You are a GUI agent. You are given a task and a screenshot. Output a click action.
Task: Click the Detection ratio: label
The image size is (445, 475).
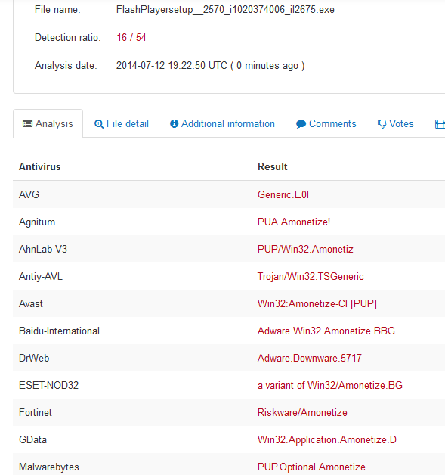(68, 38)
